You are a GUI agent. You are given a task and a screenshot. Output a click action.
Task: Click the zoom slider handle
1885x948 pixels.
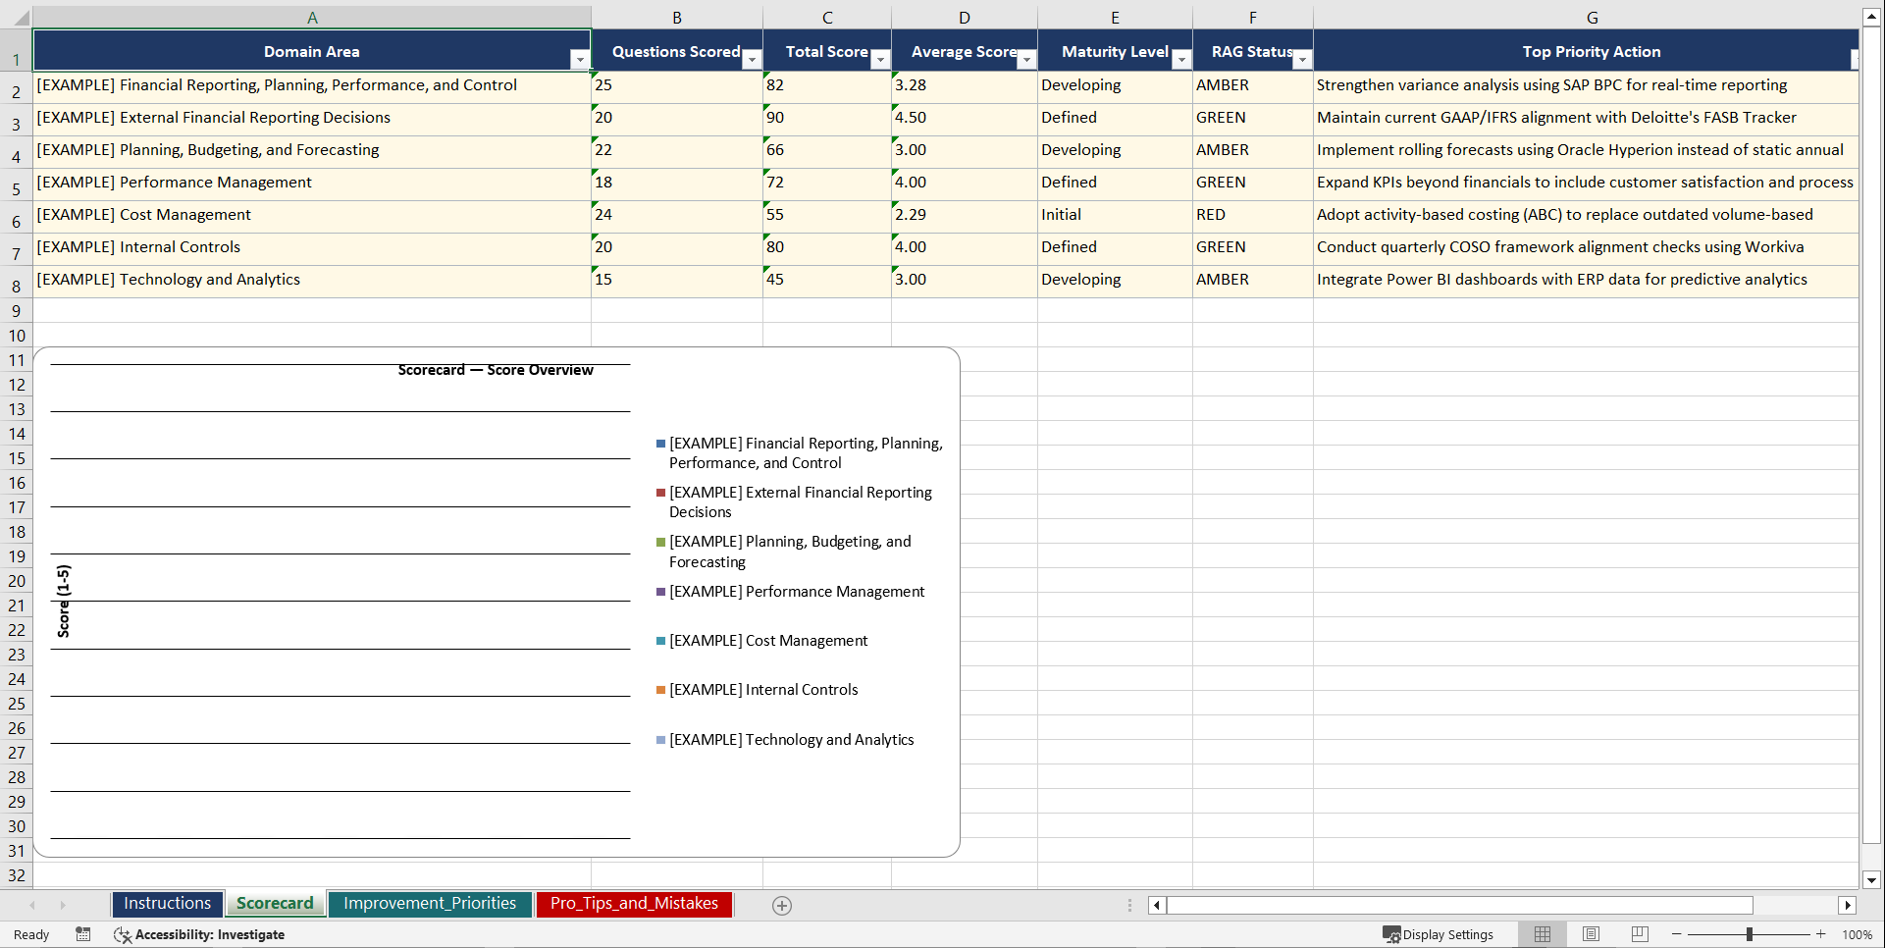click(1750, 934)
